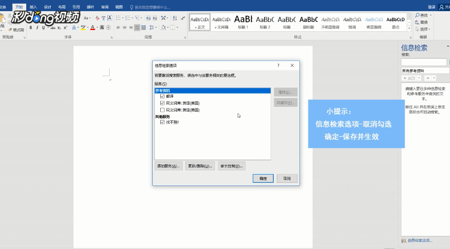Image resolution: width=450 pixels, height=249 pixels.
Task: Check the unchecked 同义词库 英语(美国) service
Action: click(x=162, y=110)
